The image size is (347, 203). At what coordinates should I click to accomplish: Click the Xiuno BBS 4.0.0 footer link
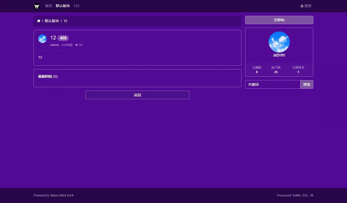[62, 195]
